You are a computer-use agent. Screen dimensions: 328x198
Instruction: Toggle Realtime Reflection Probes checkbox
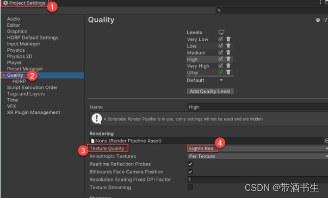[x=190, y=164]
